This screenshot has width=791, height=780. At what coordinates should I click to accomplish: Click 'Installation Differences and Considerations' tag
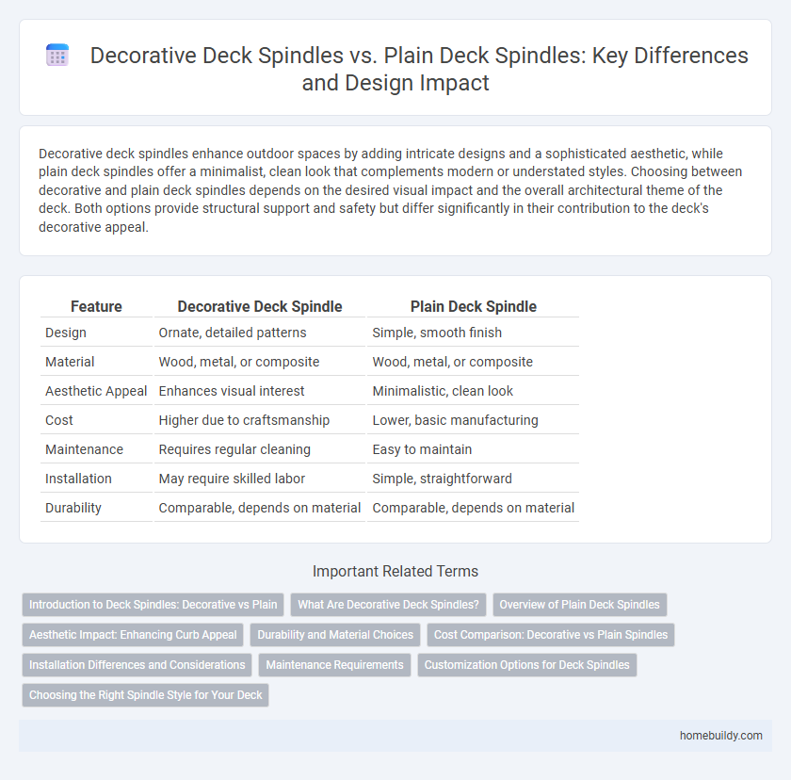(137, 665)
